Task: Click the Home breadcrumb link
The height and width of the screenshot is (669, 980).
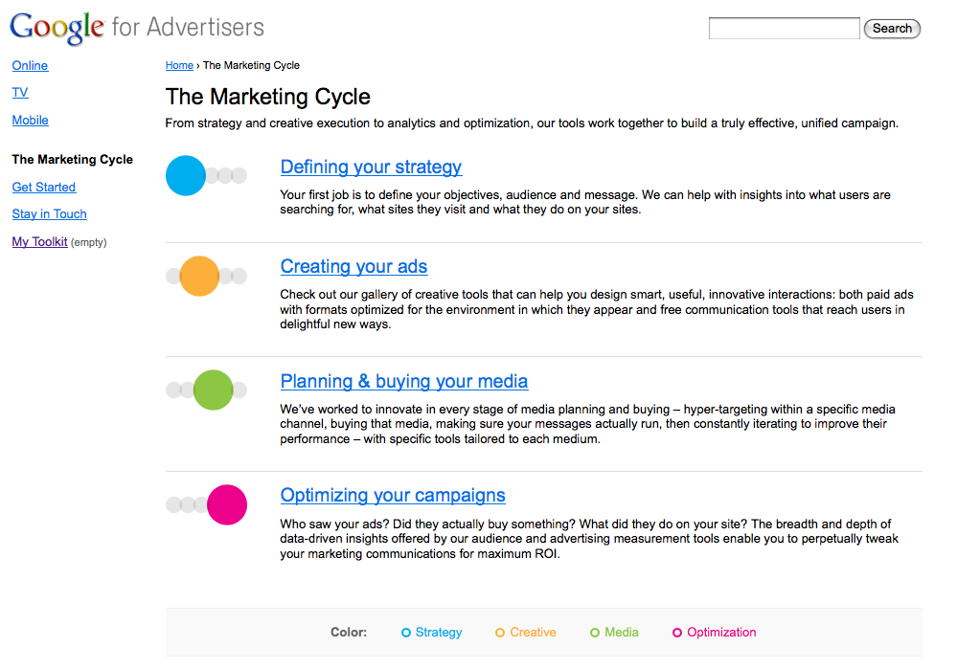Action: coord(179,66)
